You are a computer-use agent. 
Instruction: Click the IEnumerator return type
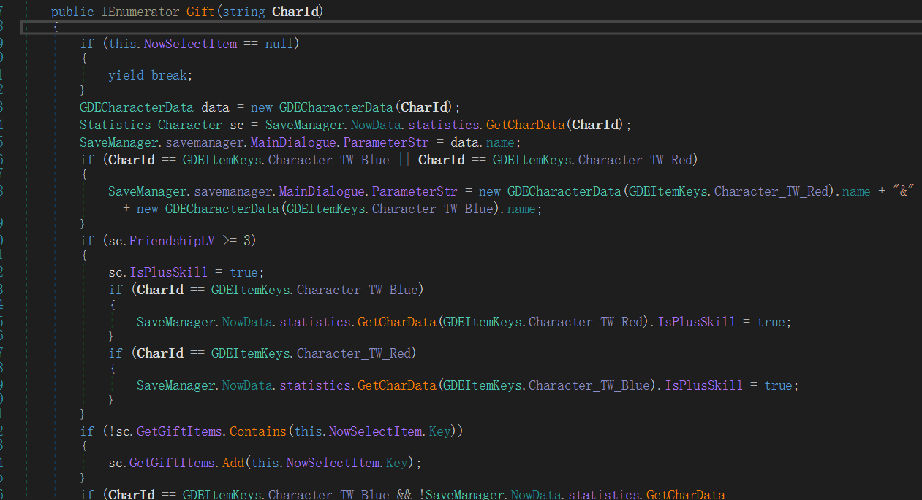[144, 12]
